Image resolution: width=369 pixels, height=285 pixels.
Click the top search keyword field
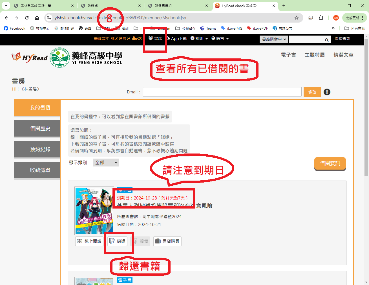pos(306,39)
